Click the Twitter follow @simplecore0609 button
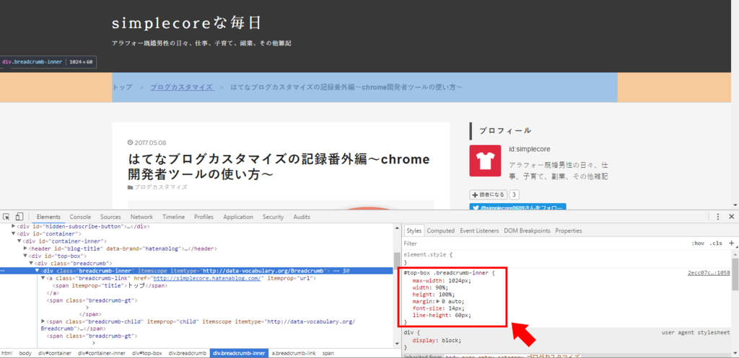The image size is (739, 358). 517,207
